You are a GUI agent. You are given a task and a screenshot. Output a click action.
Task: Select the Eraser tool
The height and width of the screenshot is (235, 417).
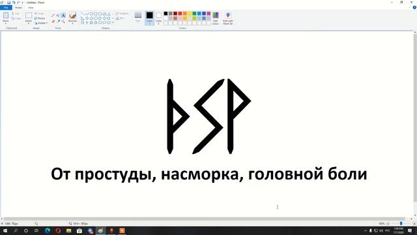tap(53, 22)
